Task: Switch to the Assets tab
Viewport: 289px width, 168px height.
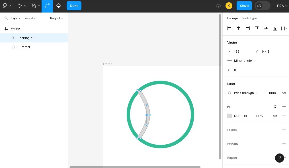Action: pyautogui.click(x=30, y=18)
